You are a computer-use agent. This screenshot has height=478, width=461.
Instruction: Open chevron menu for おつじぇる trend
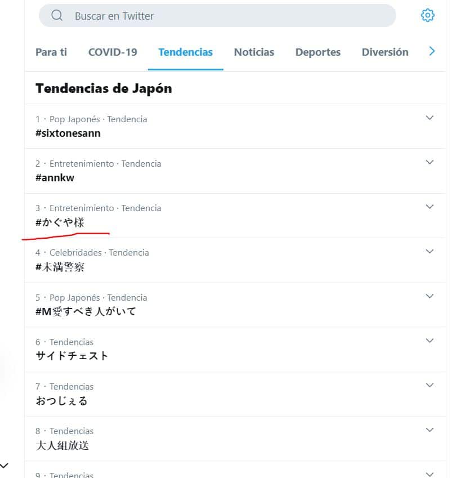pyautogui.click(x=430, y=386)
